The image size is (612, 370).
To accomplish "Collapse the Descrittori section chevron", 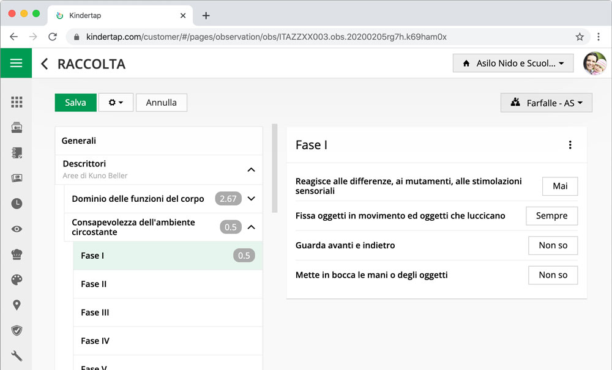I will 251,169.
